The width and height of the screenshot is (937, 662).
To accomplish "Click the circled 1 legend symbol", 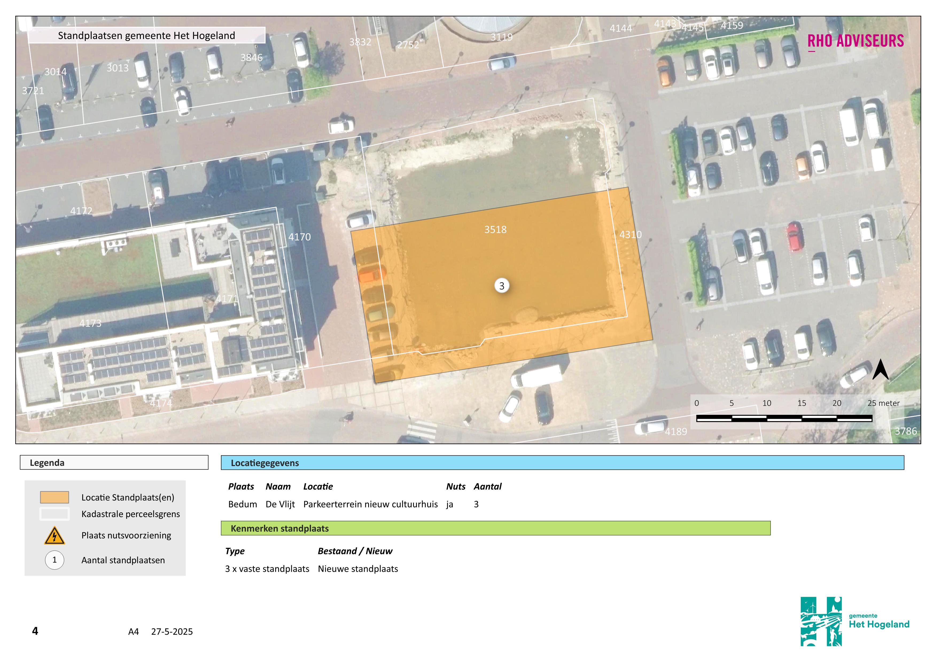I will 54,560.
